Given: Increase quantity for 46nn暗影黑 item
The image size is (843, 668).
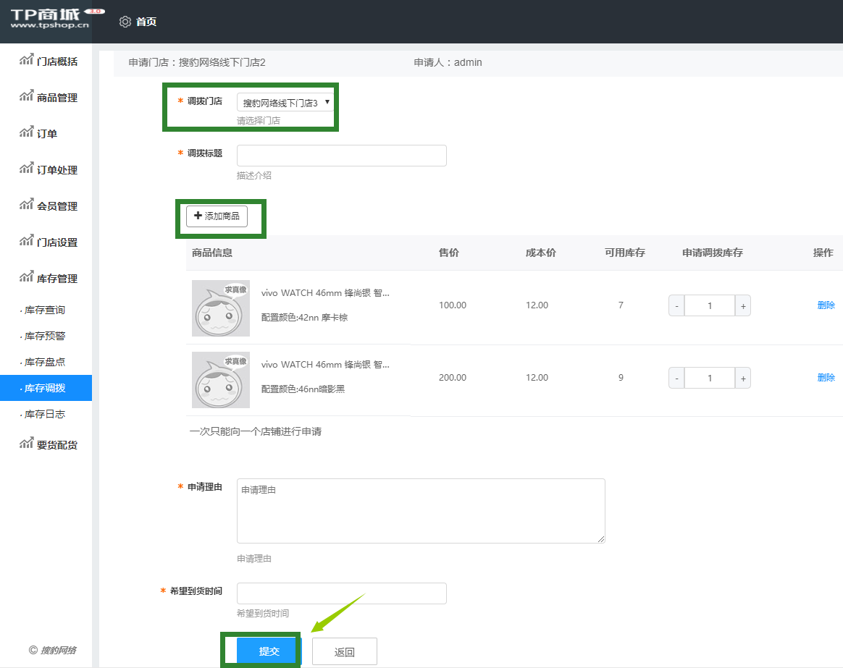Looking at the screenshot, I should (x=742, y=378).
